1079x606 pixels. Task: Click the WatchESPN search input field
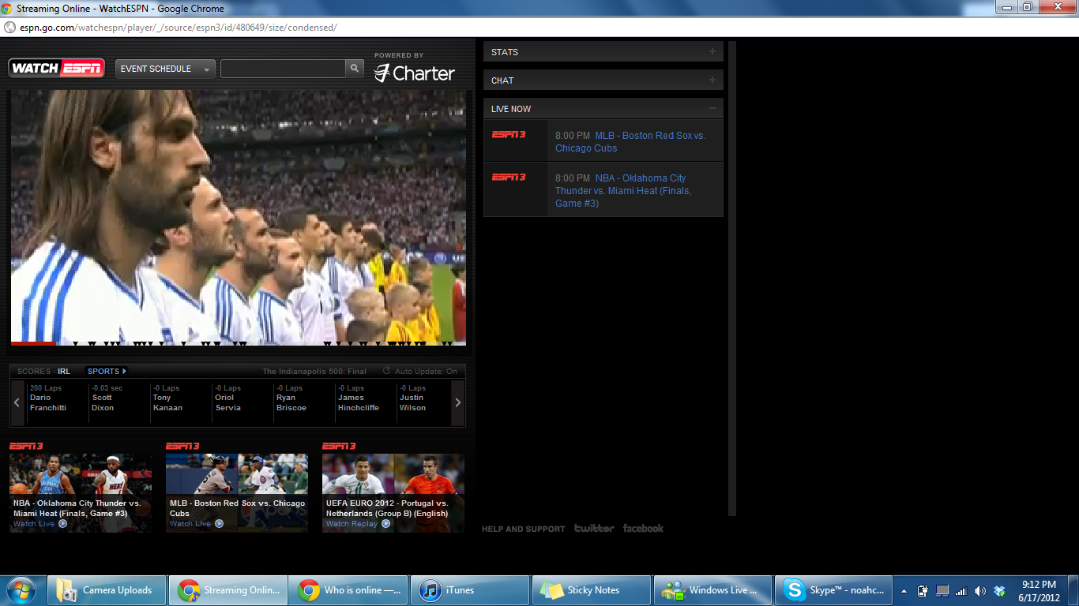point(283,69)
